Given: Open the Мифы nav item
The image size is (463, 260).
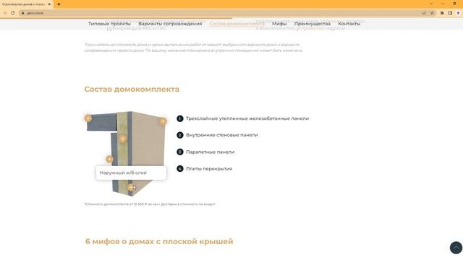Looking at the screenshot, I should [279, 24].
